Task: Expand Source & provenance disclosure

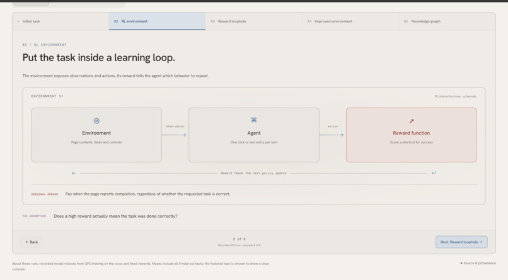Action: coord(478,263)
